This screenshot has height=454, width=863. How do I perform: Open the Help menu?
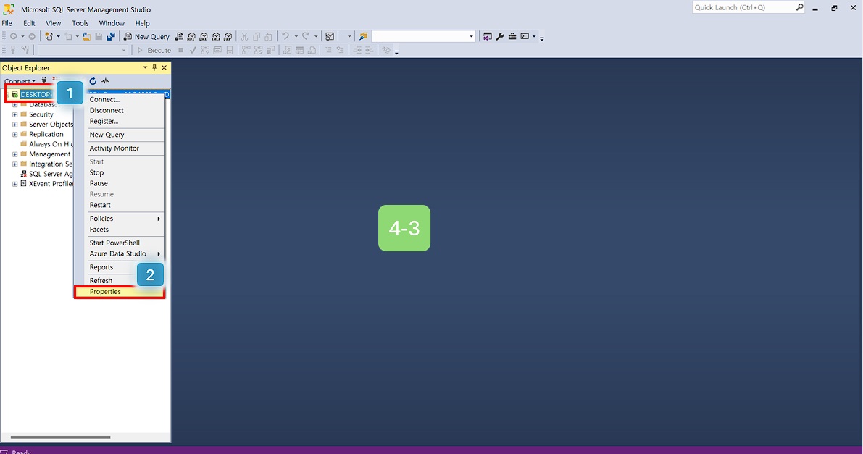[143, 23]
